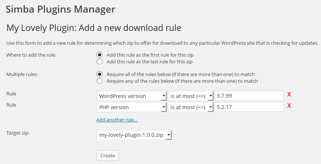Click the 'Target zip:' label
The image size is (321, 164).
click(x=18, y=133)
